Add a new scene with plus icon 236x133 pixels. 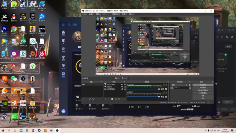click(x=83, y=99)
